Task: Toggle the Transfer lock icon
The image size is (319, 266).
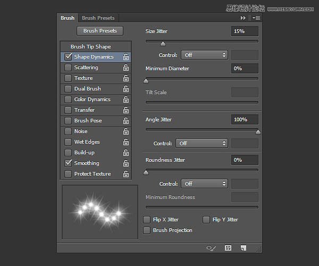Action: pyautogui.click(x=126, y=110)
